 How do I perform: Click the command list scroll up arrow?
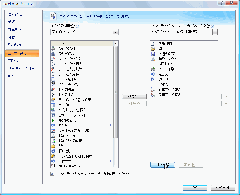(115, 44)
